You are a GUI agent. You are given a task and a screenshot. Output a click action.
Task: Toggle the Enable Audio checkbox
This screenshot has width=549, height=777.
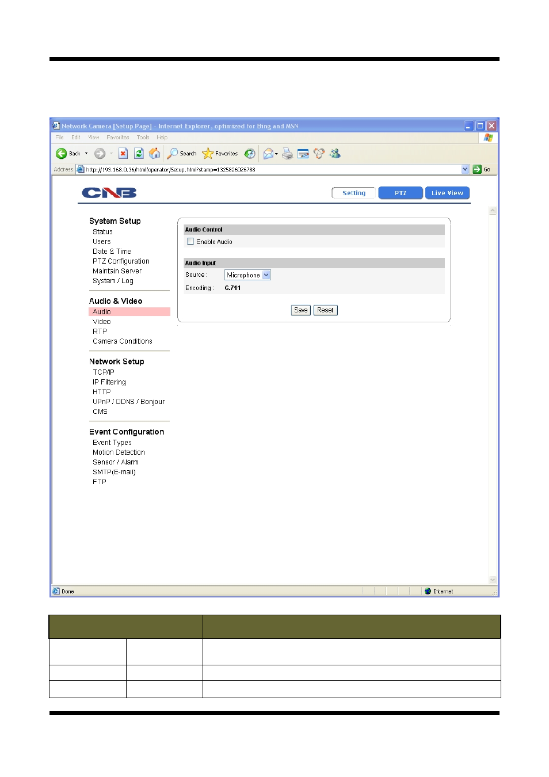190,242
